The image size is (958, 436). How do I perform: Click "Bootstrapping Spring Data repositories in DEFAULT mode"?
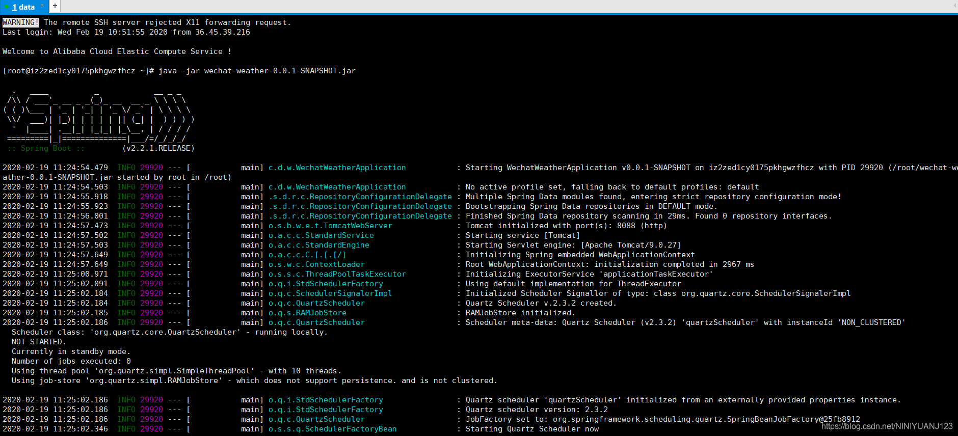592,206
